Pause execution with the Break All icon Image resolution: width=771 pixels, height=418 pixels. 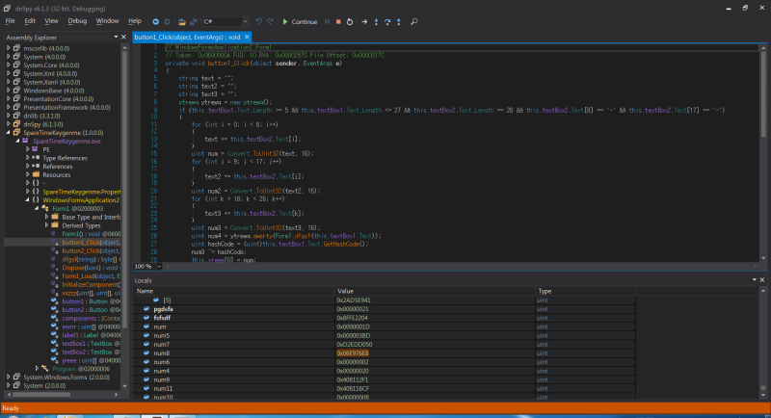point(326,20)
